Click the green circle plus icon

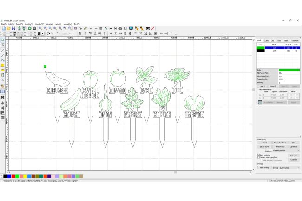(30, 28)
